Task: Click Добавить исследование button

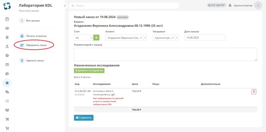Action: [x=89, y=71]
